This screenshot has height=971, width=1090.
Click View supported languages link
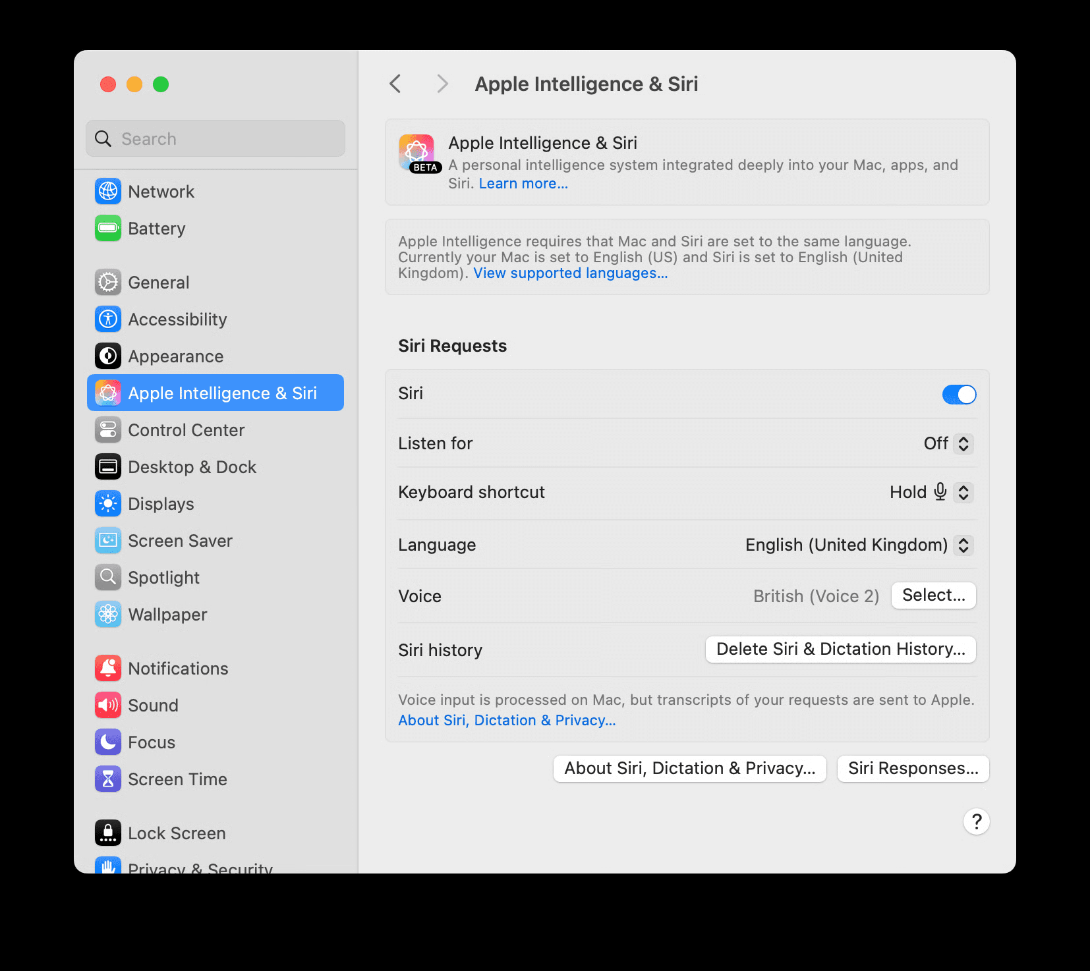571,272
